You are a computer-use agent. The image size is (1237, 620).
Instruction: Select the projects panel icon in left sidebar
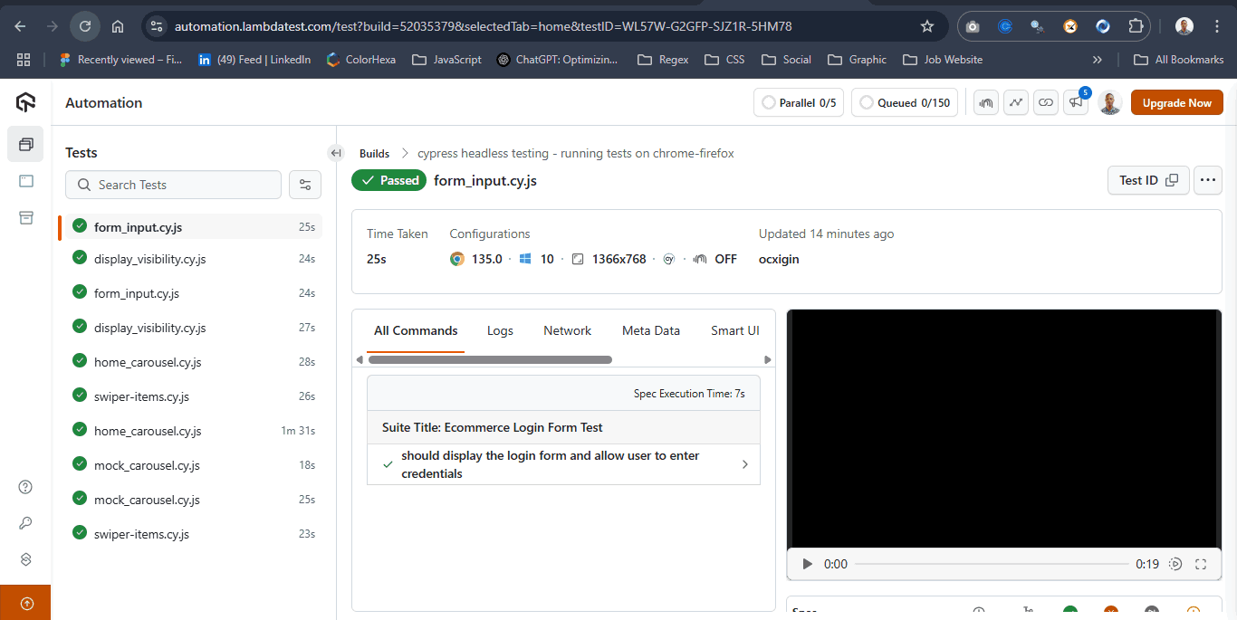24,180
